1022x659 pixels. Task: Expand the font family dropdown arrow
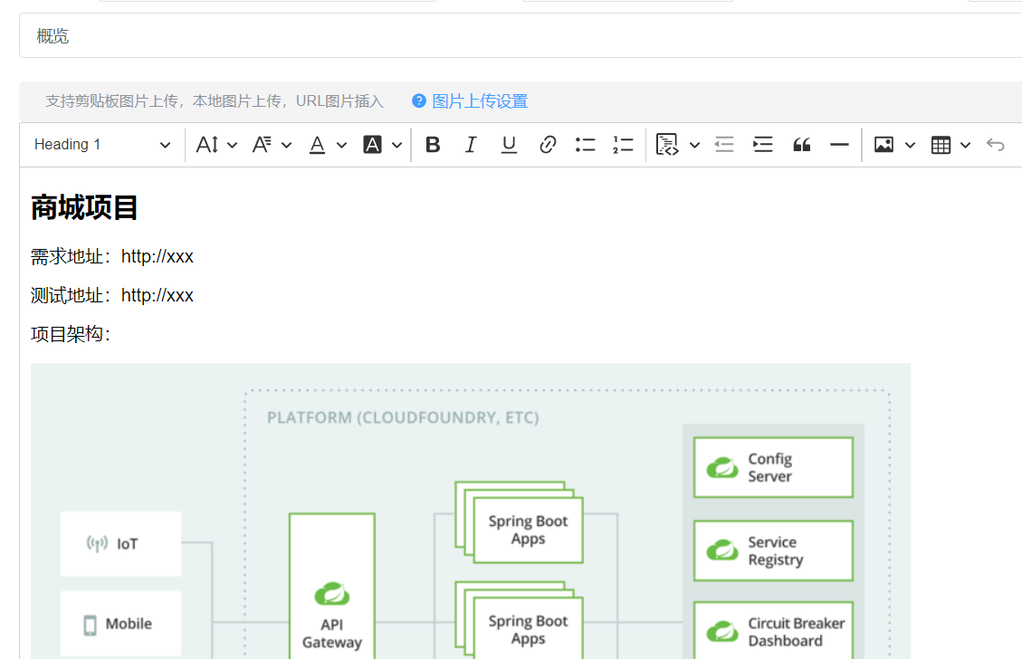[x=286, y=146]
